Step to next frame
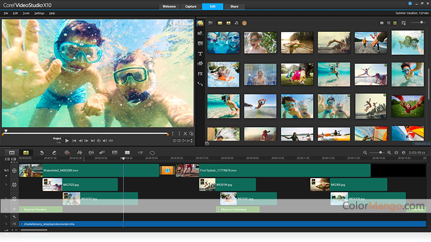 click(x=86, y=141)
